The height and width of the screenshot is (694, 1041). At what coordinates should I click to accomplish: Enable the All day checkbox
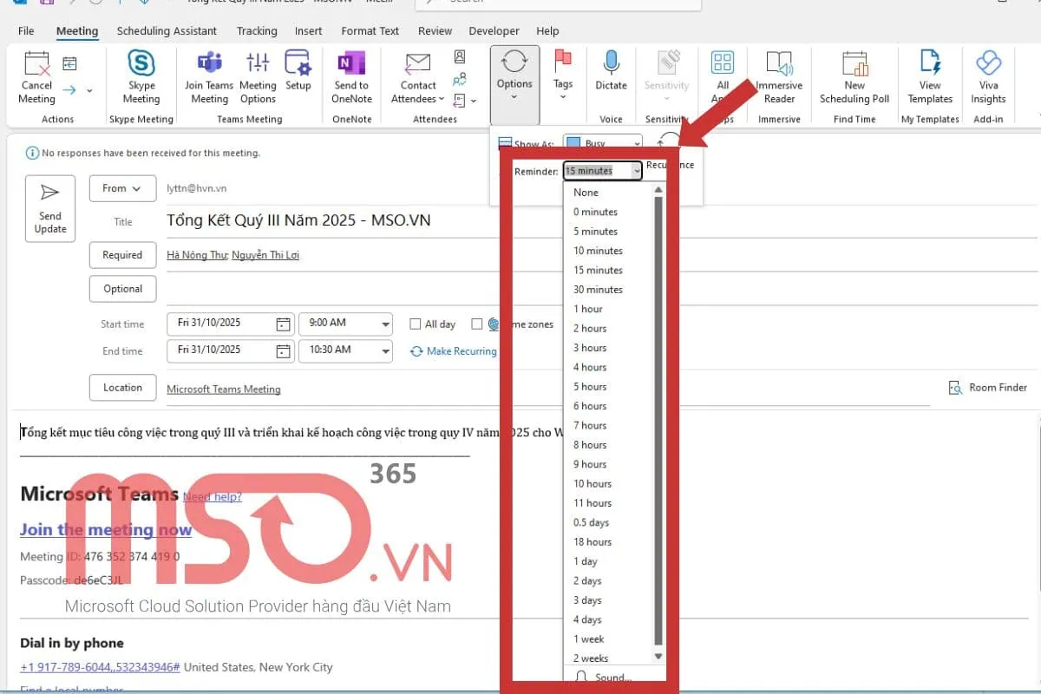(x=416, y=324)
